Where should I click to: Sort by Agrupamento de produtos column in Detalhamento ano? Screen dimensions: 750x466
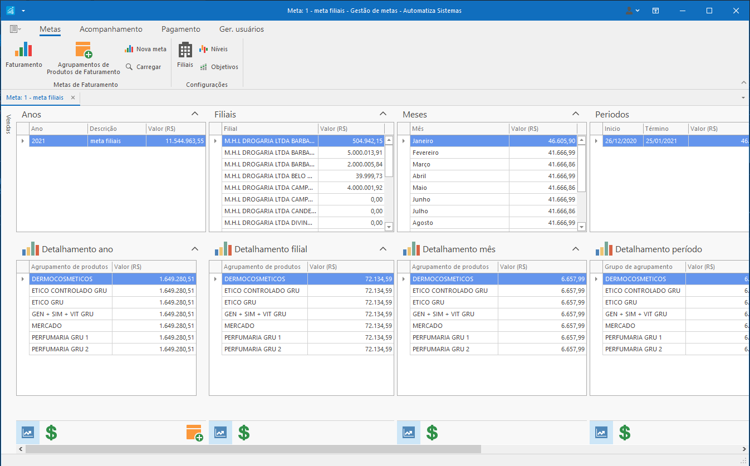70,267
